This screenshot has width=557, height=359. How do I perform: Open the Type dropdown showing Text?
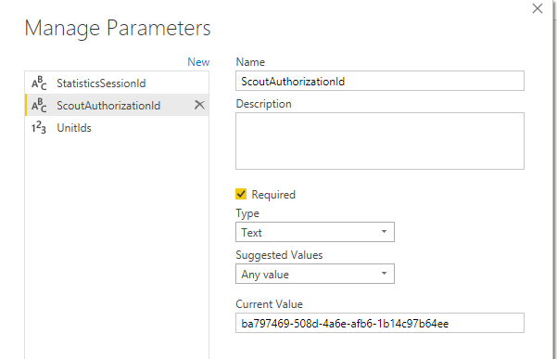pyautogui.click(x=315, y=232)
